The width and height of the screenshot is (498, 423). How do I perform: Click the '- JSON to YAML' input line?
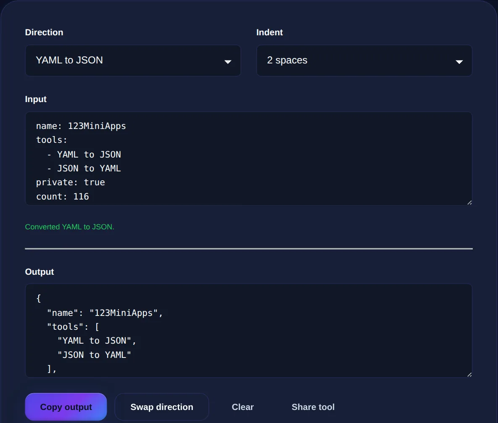pyautogui.click(x=84, y=168)
